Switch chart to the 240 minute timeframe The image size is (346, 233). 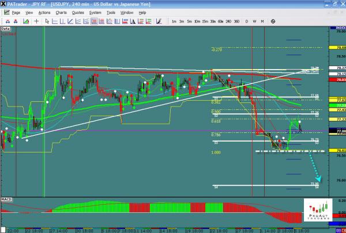(228, 21)
